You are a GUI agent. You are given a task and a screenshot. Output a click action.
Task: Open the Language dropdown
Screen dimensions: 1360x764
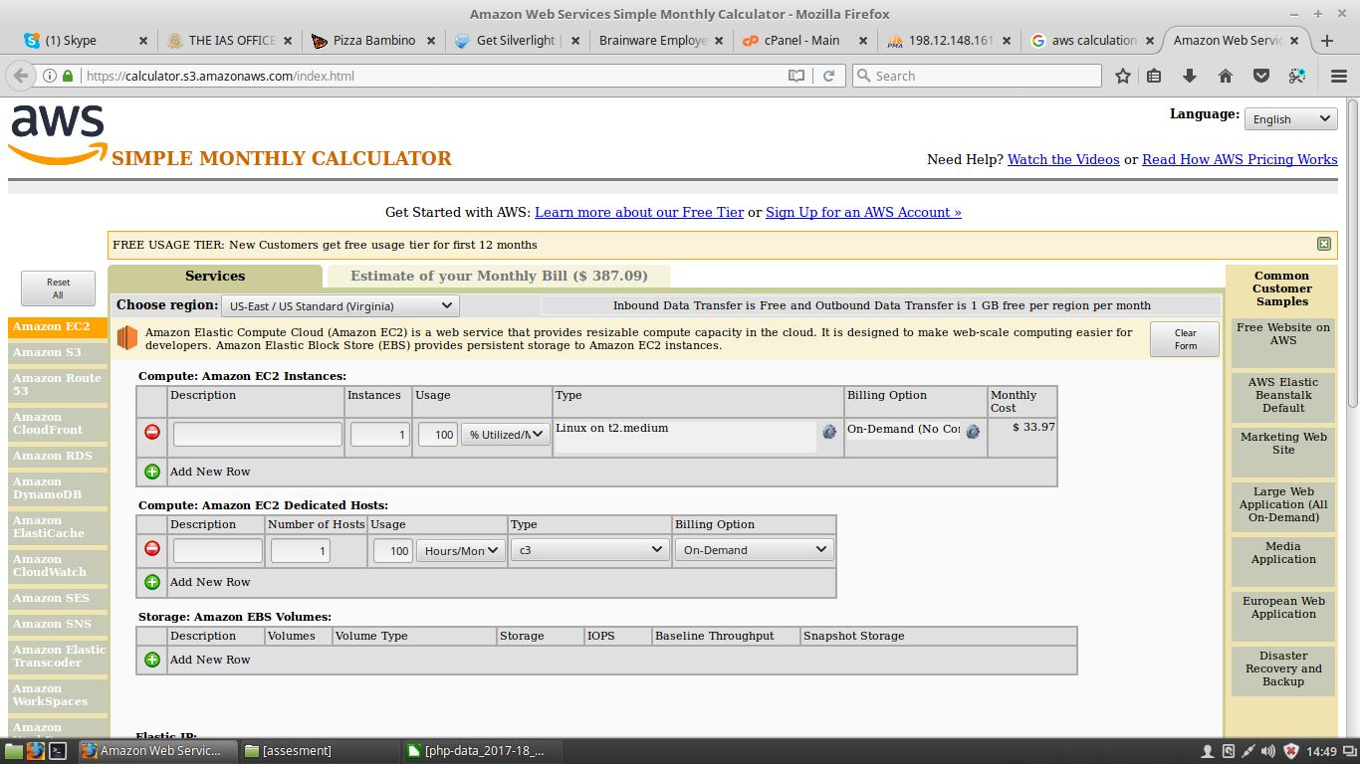(x=1290, y=118)
